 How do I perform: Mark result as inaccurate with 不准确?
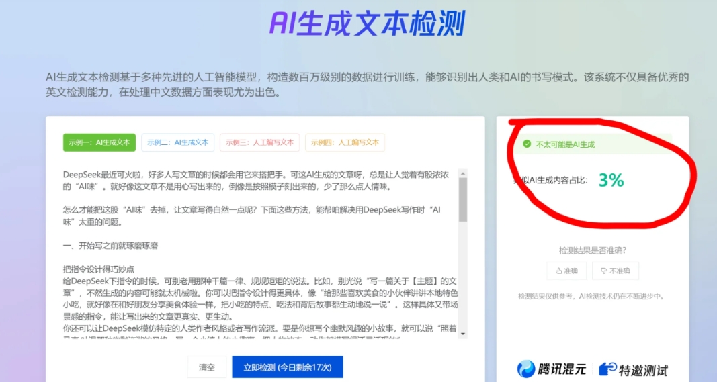[616, 271]
